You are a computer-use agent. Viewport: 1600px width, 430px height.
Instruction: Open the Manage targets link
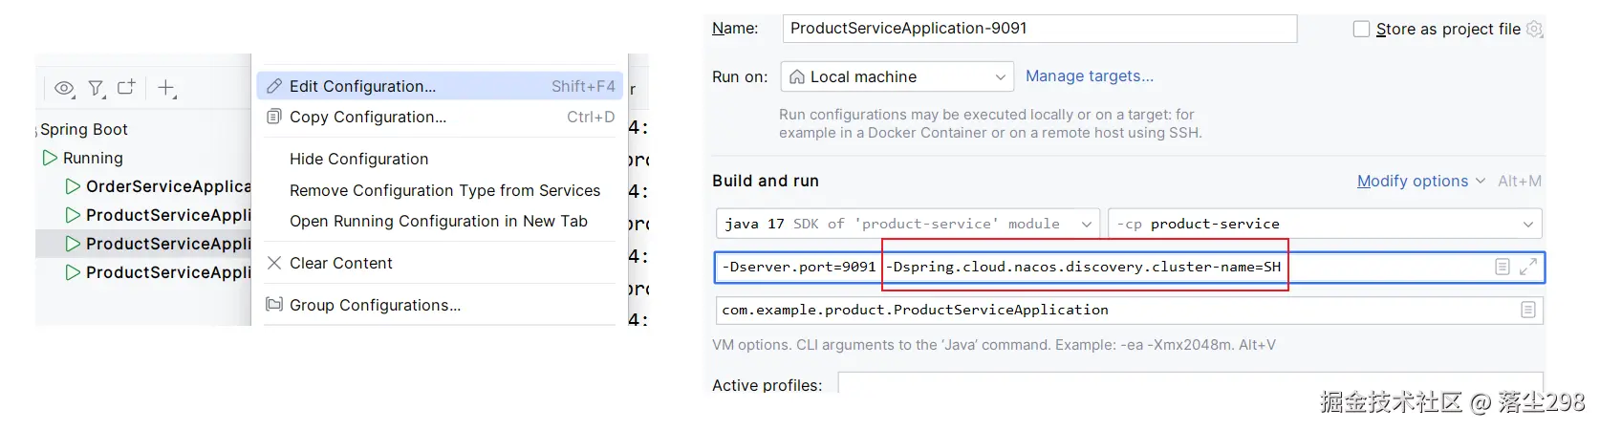pos(1089,75)
